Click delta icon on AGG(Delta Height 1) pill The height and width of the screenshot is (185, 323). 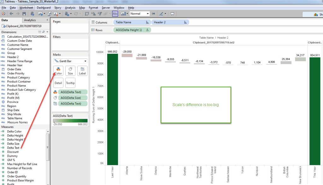(x=147, y=30)
